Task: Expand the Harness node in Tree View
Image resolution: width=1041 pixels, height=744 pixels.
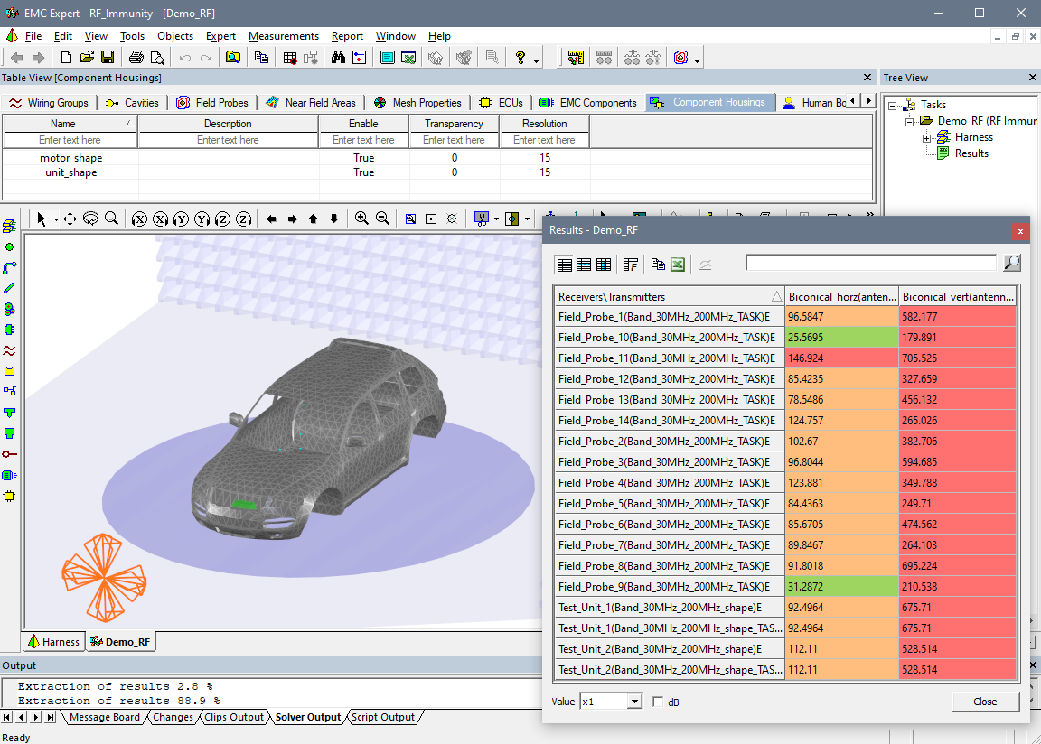Action: point(926,138)
